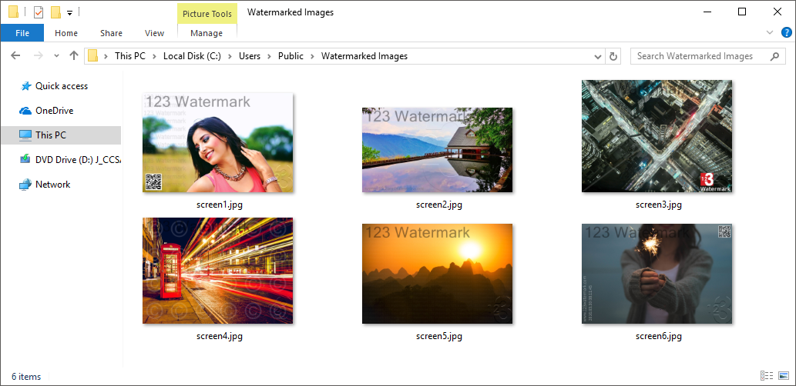The width and height of the screenshot is (796, 386).
Task: Refresh the folder with the refresh button
Action: coord(613,57)
